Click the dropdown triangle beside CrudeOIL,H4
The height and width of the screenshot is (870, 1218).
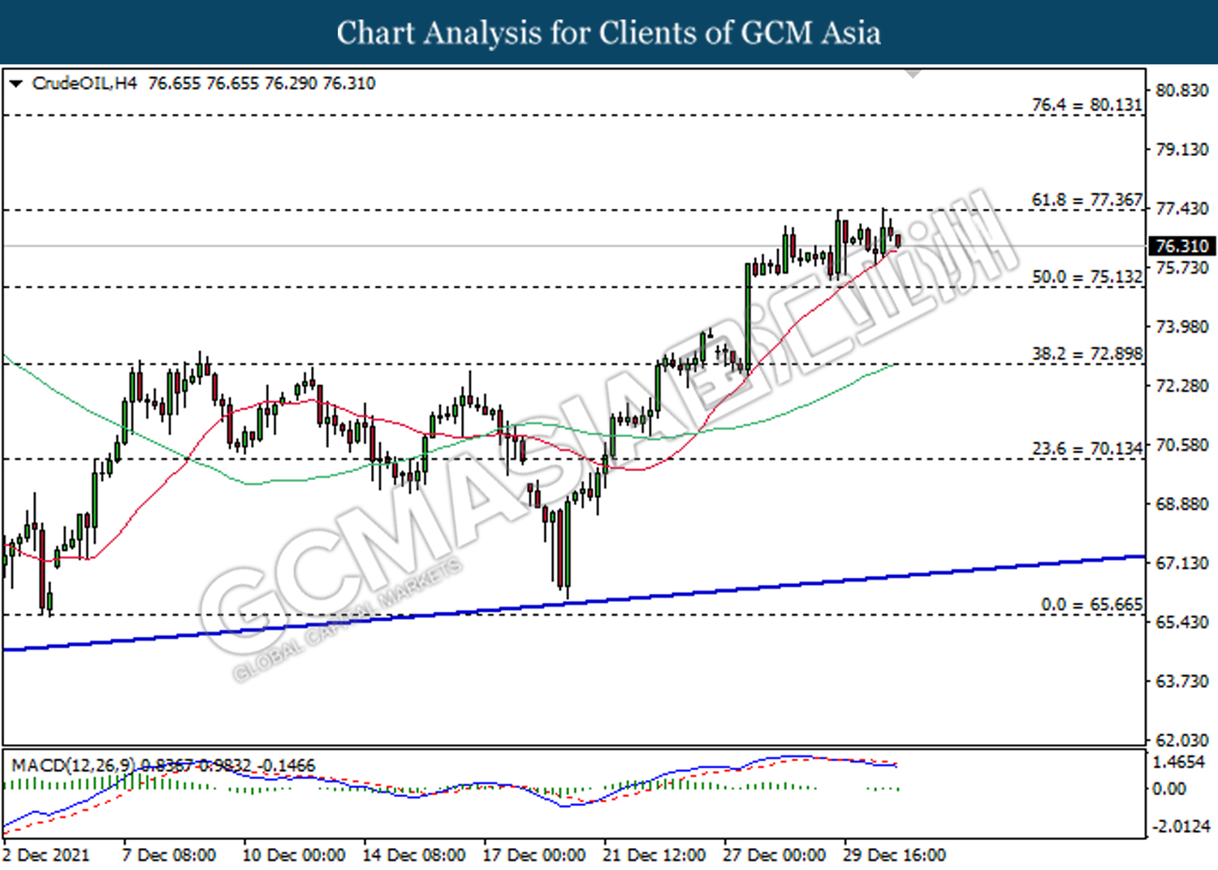pos(15,84)
